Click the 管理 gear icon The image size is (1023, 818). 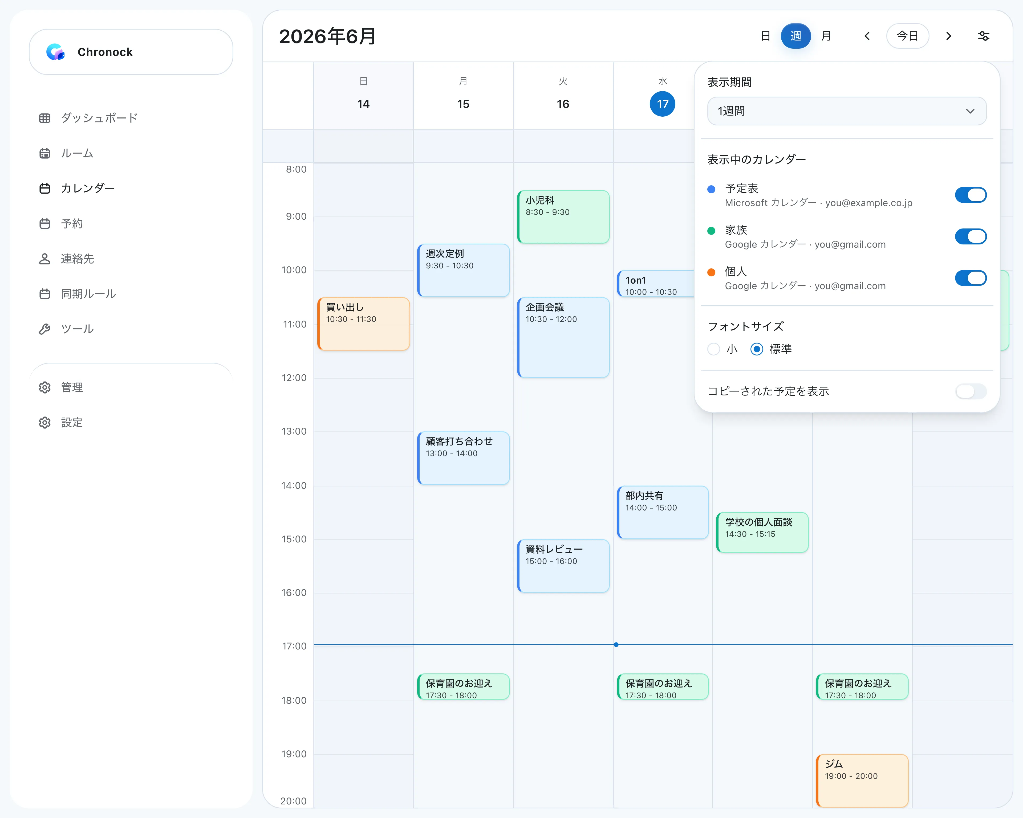pos(44,387)
